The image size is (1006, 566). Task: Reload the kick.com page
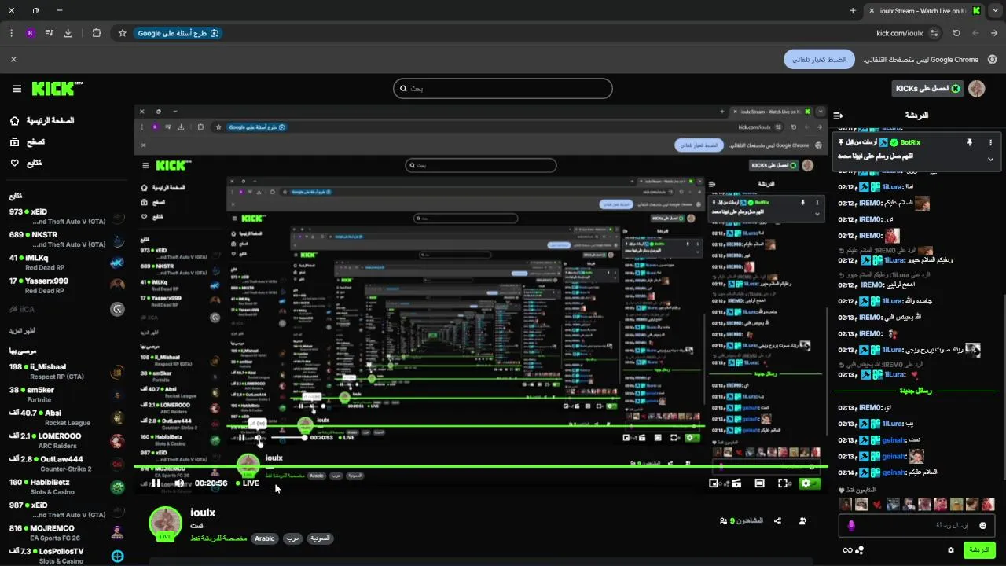coord(956,33)
